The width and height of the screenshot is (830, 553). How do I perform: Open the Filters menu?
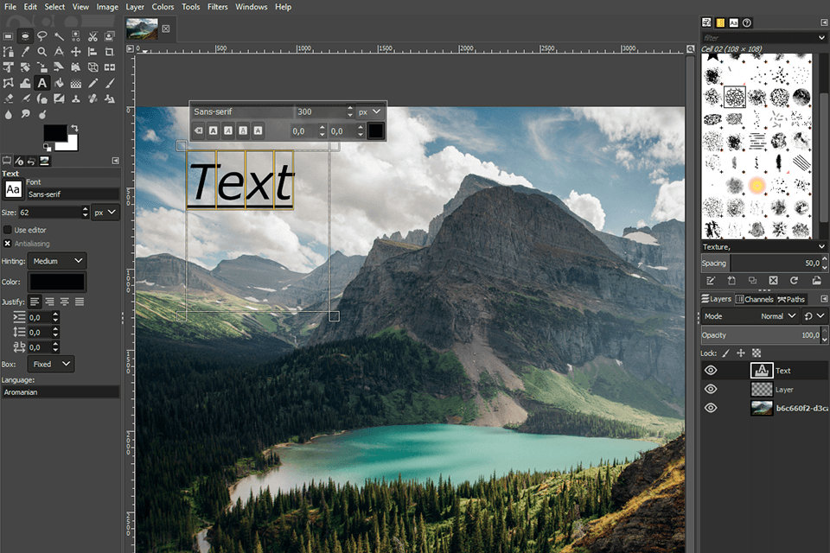coord(217,7)
